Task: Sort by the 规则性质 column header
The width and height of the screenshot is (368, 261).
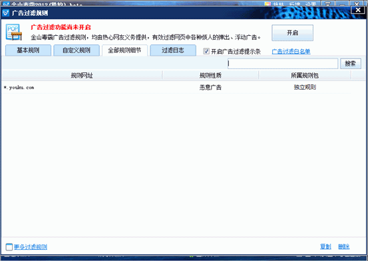Action: point(210,76)
